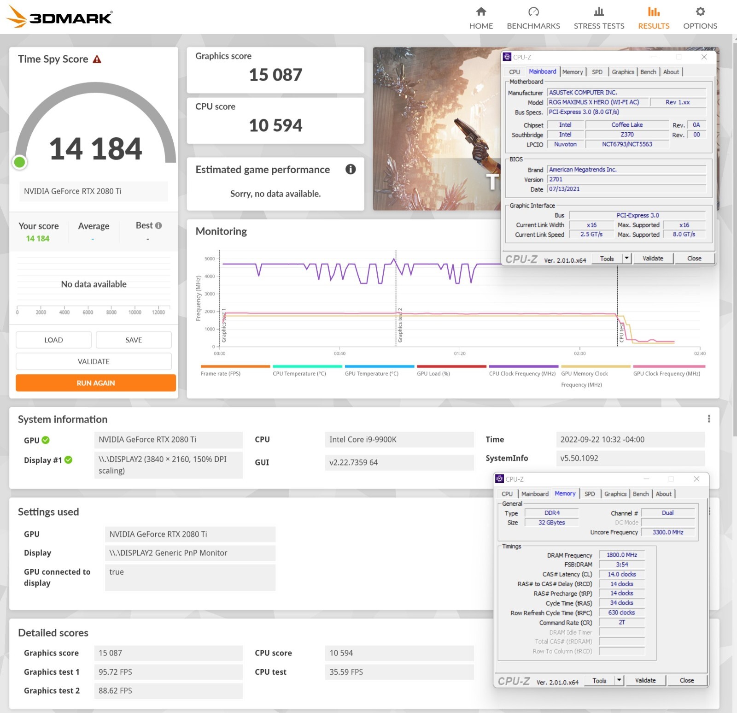This screenshot has width=737, height=713.
Task: Click the Time Spy Score warning icon
Action: (97, 59)
